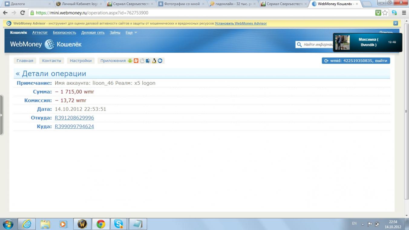Click the Android app icon next to Приложения
This screenshot has height=230, width=409.
click(x=130, y=61)
